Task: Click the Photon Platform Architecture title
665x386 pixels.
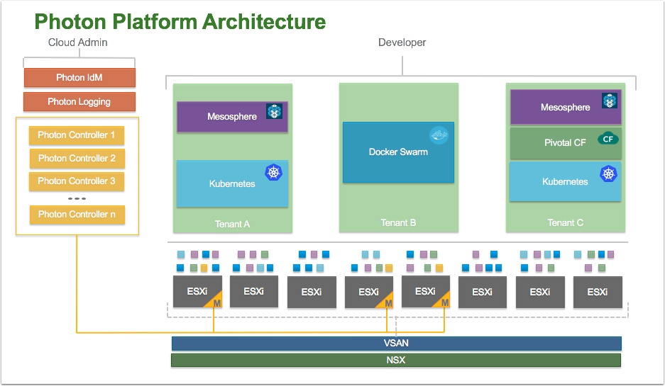Action: pyautogui.click(x=180, y=21)
